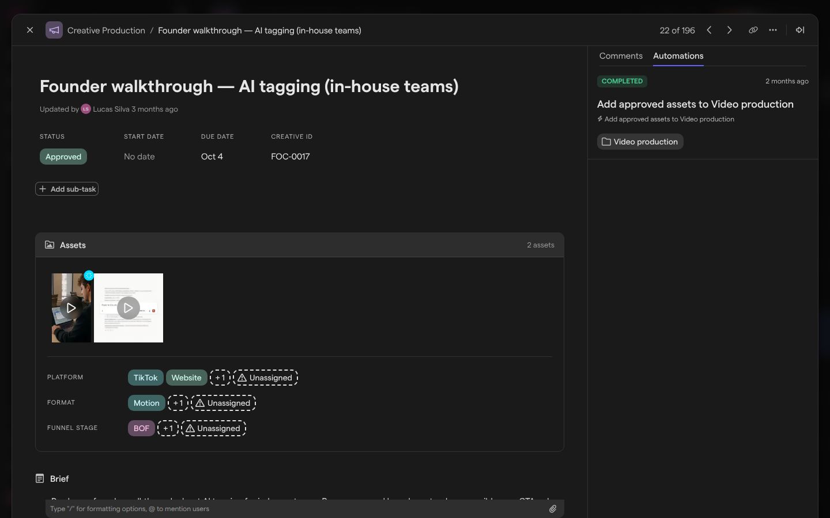Collapse the right side panel
The width and height of the screenshot is (830, 518).
[800, 30]
